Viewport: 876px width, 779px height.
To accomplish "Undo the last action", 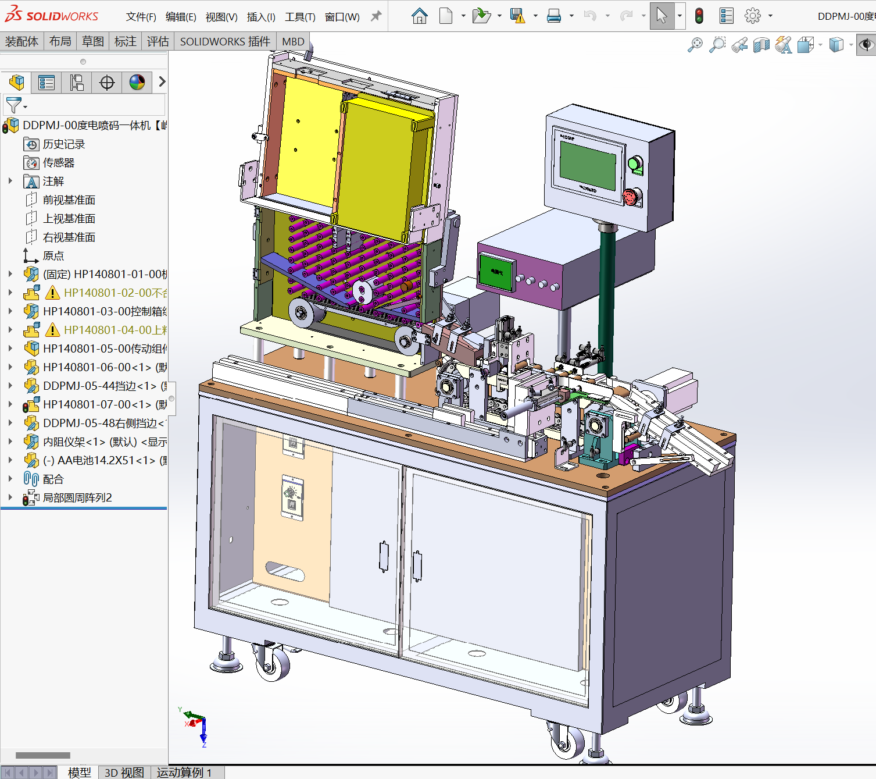I will coord(590,16).
